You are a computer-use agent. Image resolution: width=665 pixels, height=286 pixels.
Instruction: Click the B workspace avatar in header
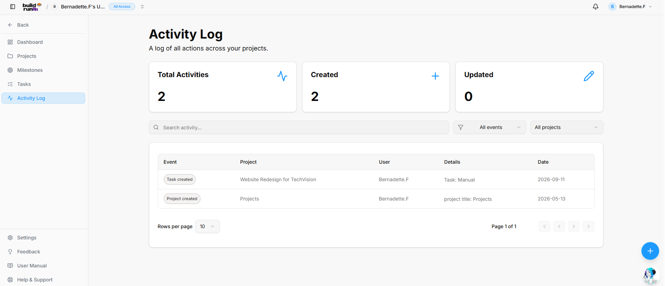tap(55, 7)
